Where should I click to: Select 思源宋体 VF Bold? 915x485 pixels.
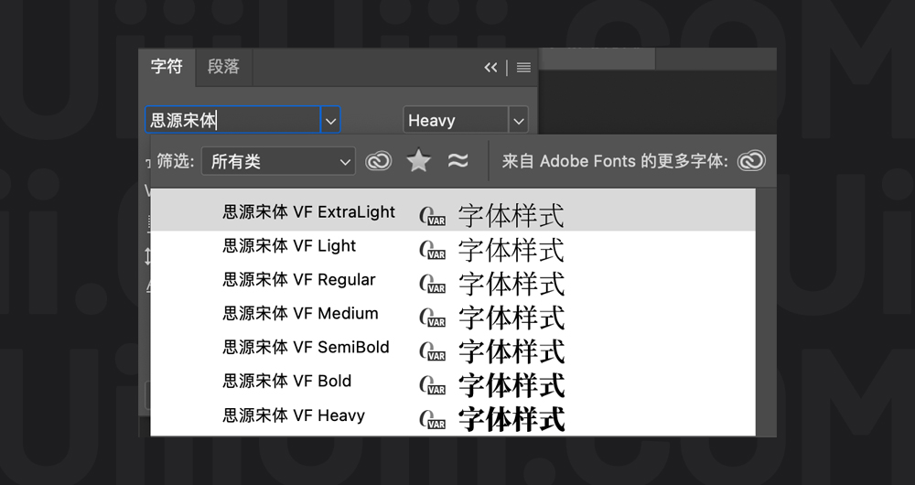[x=453, y=383]
